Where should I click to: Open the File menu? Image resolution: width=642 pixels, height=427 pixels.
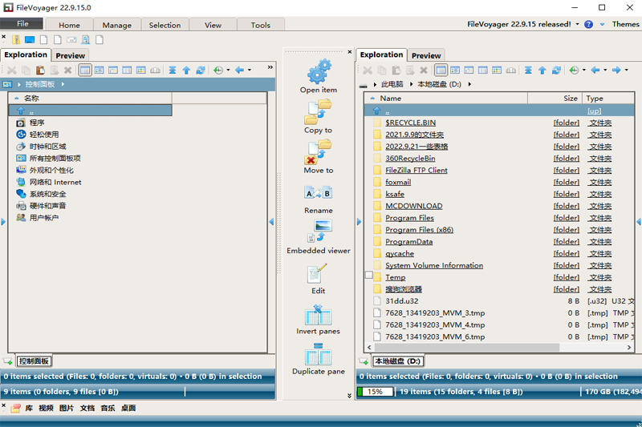coord(22,24)
